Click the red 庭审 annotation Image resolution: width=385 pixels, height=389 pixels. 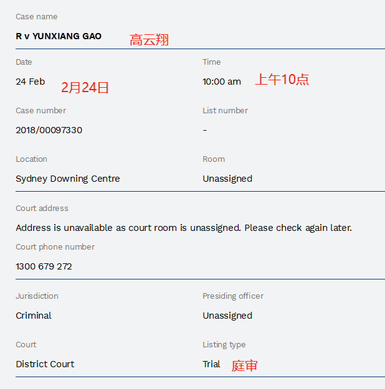(244, 366)
